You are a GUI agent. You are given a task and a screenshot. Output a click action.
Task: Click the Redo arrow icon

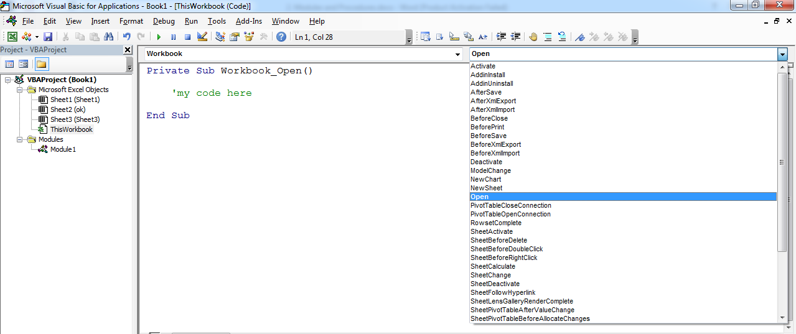pyautogui.click(x=141, y=37)
